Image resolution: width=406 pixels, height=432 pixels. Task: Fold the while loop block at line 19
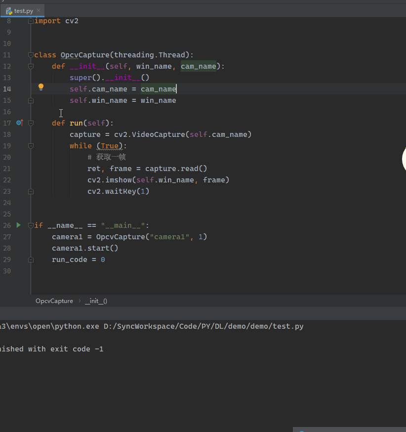[x=31, y=146]
